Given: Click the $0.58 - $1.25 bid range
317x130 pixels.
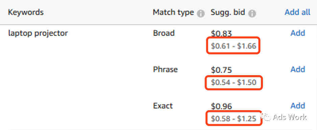Looking at the screenshot, I should (x=234, y=119).
